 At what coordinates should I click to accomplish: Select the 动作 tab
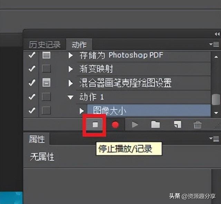coord(79,45)
